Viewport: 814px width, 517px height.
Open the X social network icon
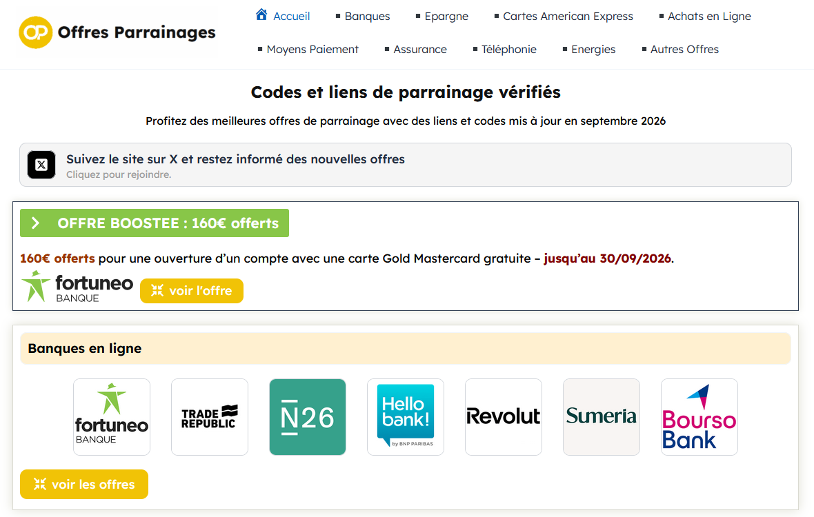(x=41, y=165)
